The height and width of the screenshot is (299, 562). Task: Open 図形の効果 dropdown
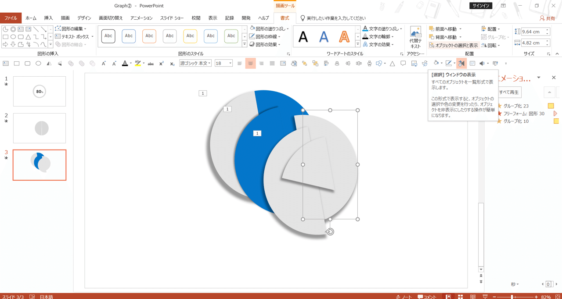[265, 44]
